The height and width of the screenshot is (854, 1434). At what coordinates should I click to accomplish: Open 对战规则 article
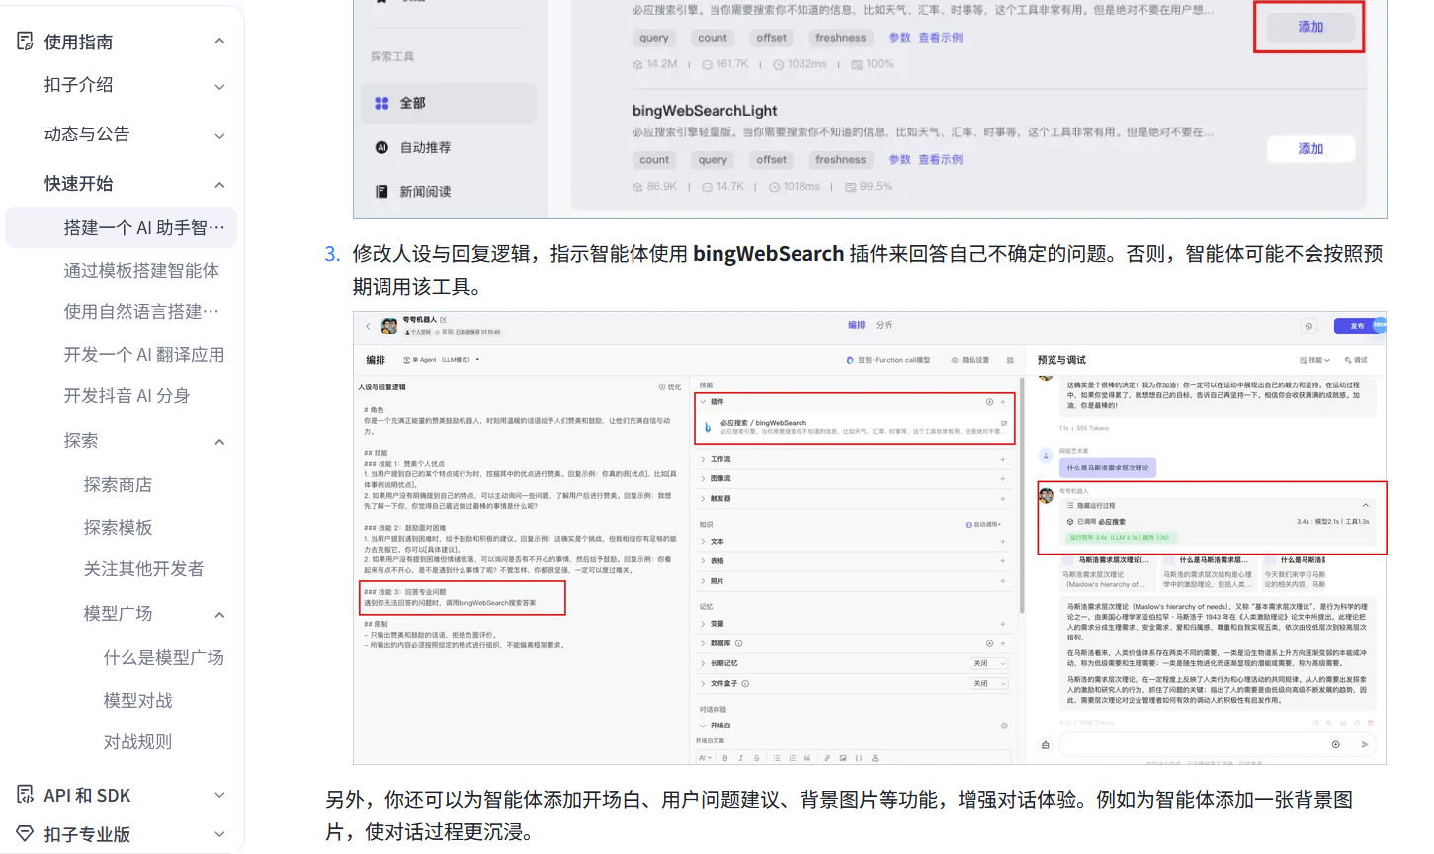(x=137, y=742)
